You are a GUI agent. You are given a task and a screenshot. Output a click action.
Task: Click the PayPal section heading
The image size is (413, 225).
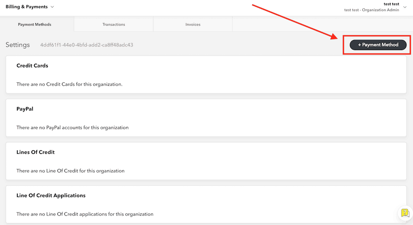(x=25, y=109)
